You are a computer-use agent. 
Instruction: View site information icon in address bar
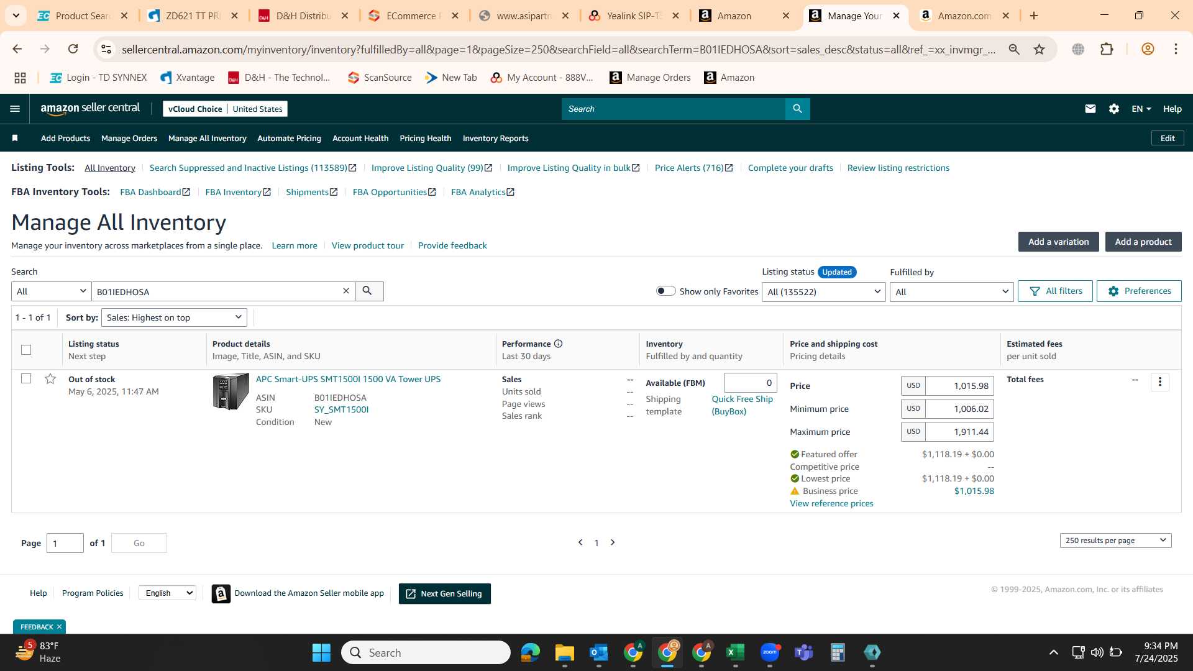(x=106, y=49)
